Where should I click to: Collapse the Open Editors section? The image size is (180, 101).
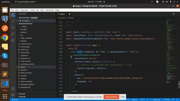point(24,18)
